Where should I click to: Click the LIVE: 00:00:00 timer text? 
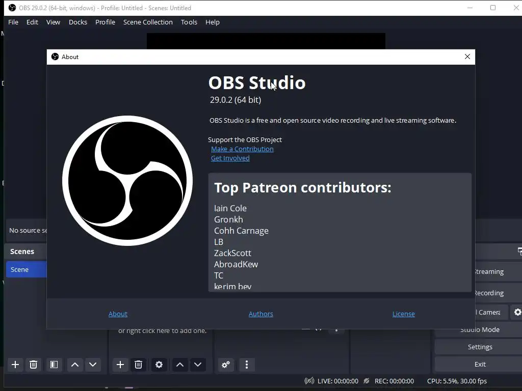tap(338, 381)
